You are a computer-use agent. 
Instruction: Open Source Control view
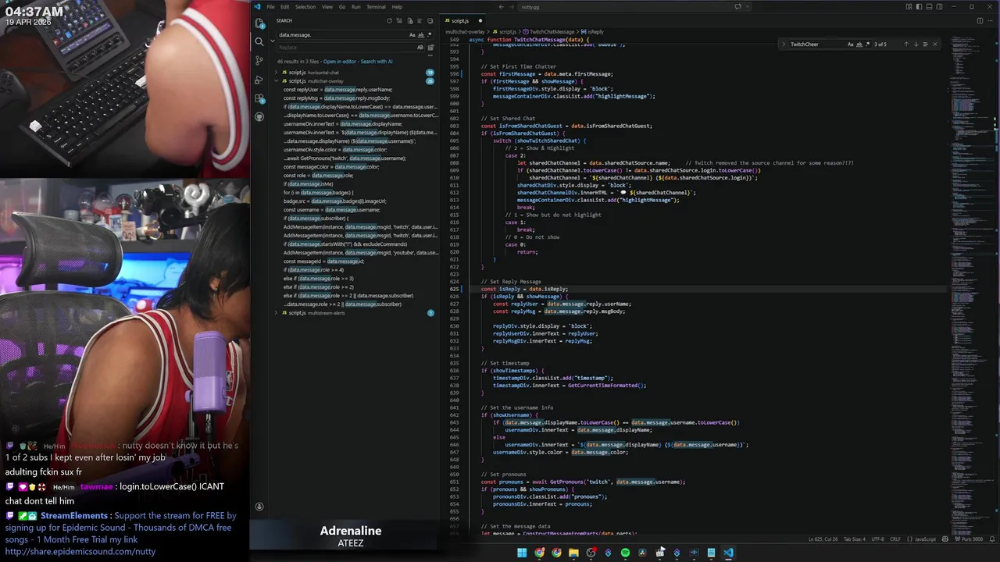[259, 61]
